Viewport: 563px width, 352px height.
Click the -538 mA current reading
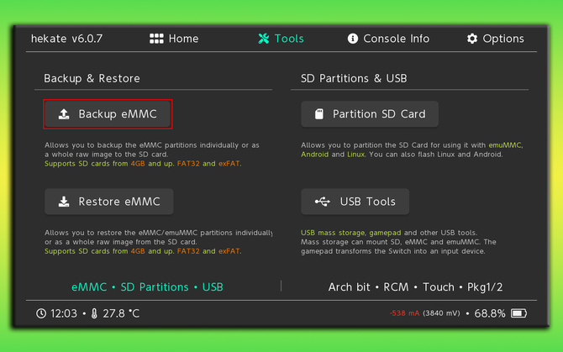404,313
